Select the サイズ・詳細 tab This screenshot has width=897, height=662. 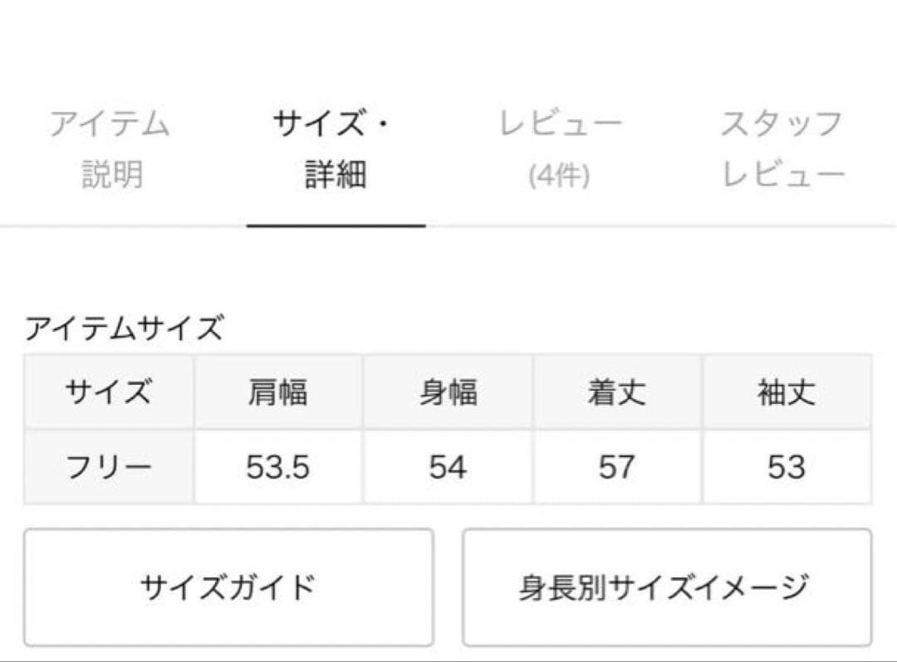(x=336, y=149)
